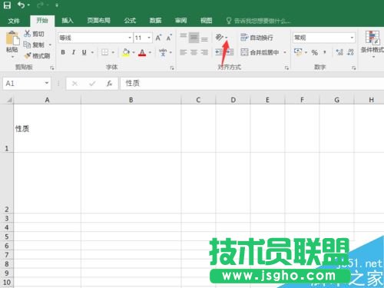Viewport: 384px width, 288px height.
Task: Open the merge and center dropdown arrow
Action: coord(285,52)
